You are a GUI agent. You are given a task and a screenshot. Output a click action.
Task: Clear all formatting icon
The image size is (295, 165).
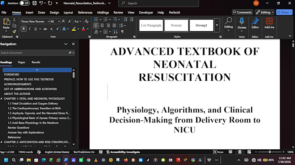pyautogui.click(x=86, y=21)
